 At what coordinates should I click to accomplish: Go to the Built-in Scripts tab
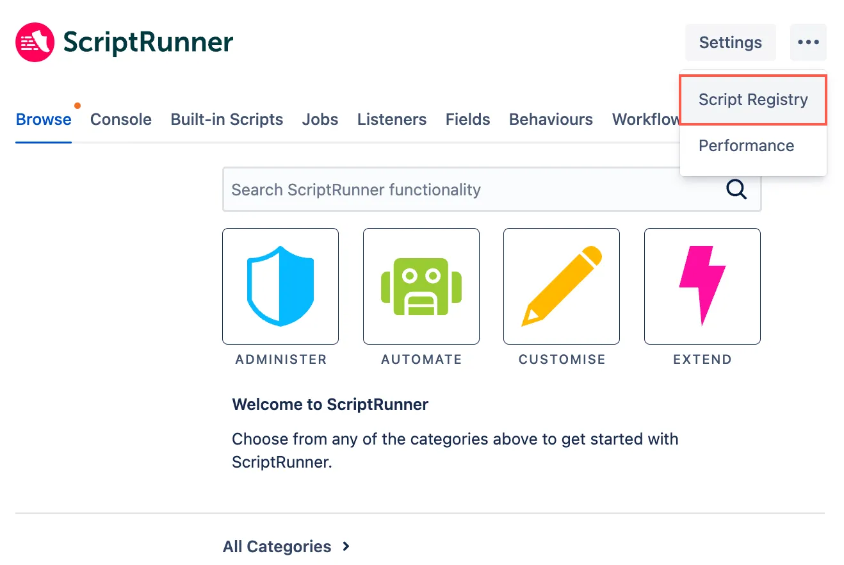[227, 120]
